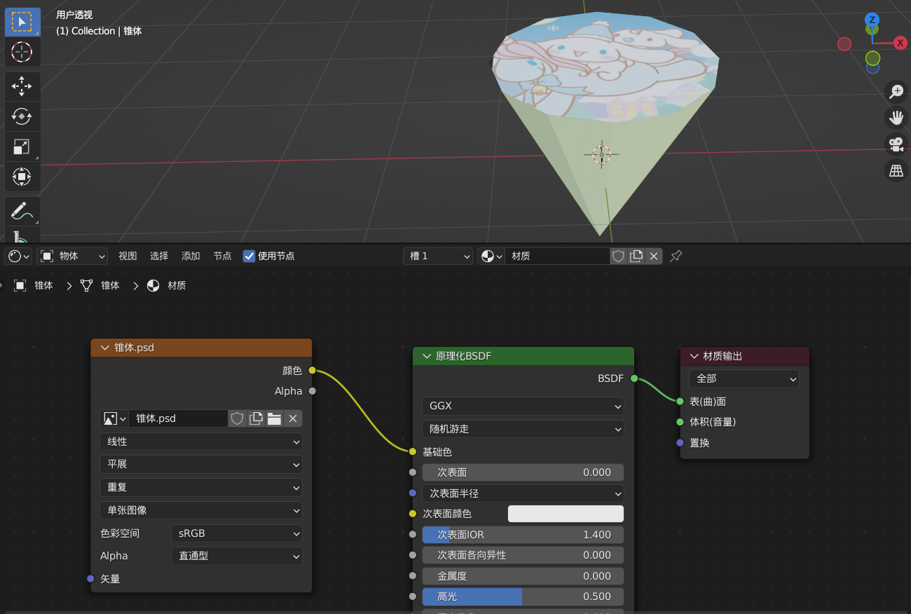The width and height of the screenshot is (911, 614).
Task: Toggle the camera view icon
Action: point(896,144)
